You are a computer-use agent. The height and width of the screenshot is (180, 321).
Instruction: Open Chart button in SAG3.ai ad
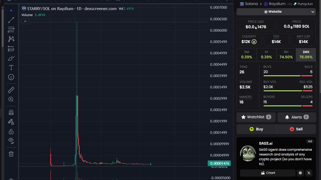coord(268,173)
